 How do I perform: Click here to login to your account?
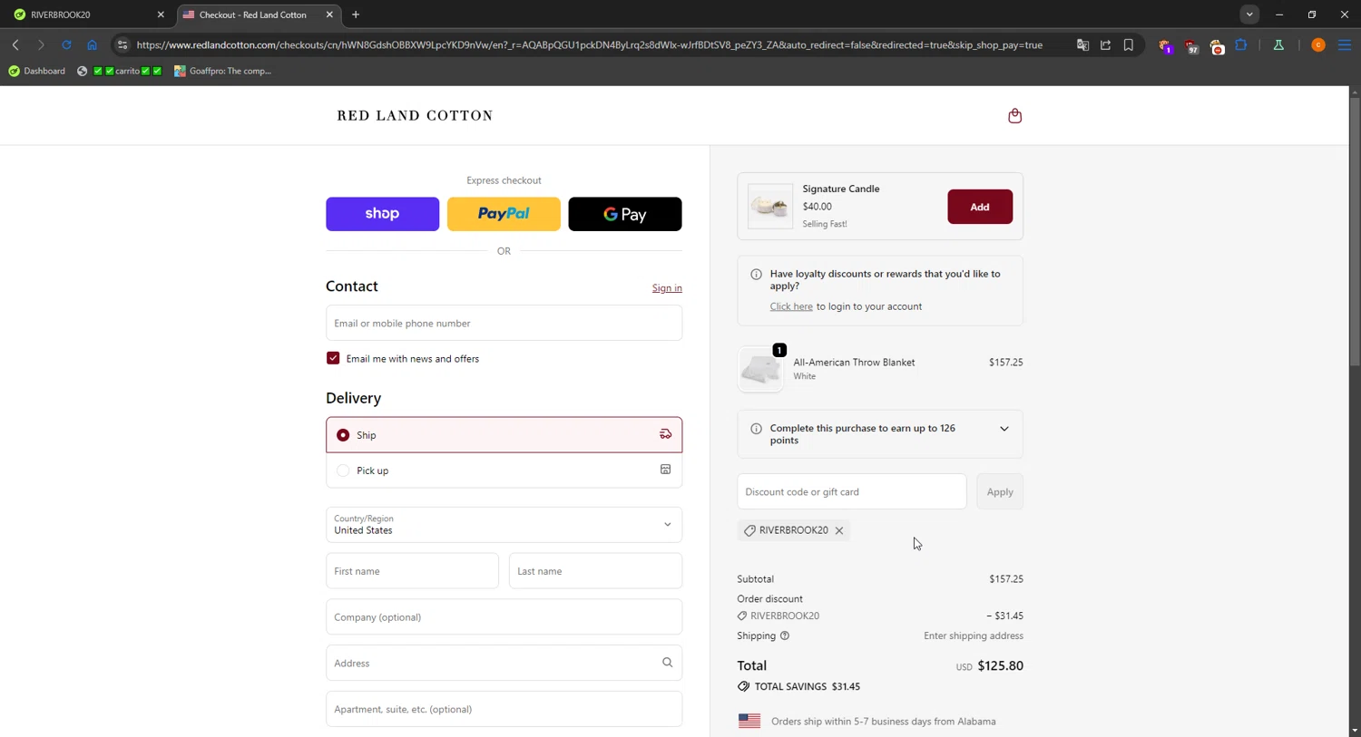point(791,306)
